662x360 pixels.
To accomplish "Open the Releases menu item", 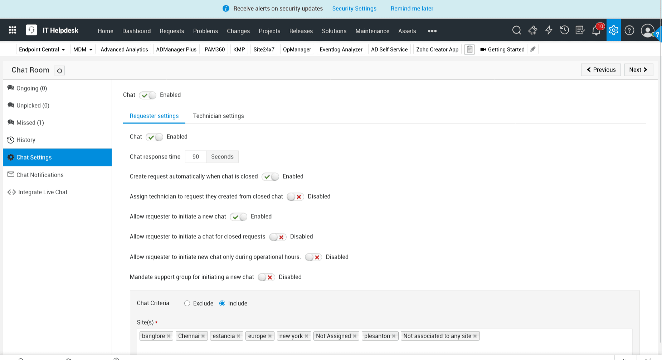I will pos(301,31).
